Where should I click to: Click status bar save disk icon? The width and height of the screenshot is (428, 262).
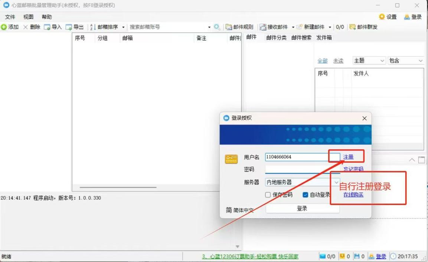pos(357,256)
